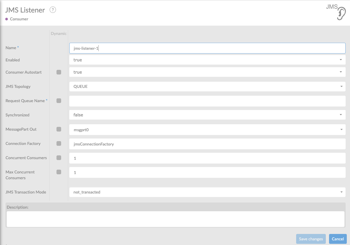
Task: Open the Enabled dropdown
Action: (x=207, y=60)
